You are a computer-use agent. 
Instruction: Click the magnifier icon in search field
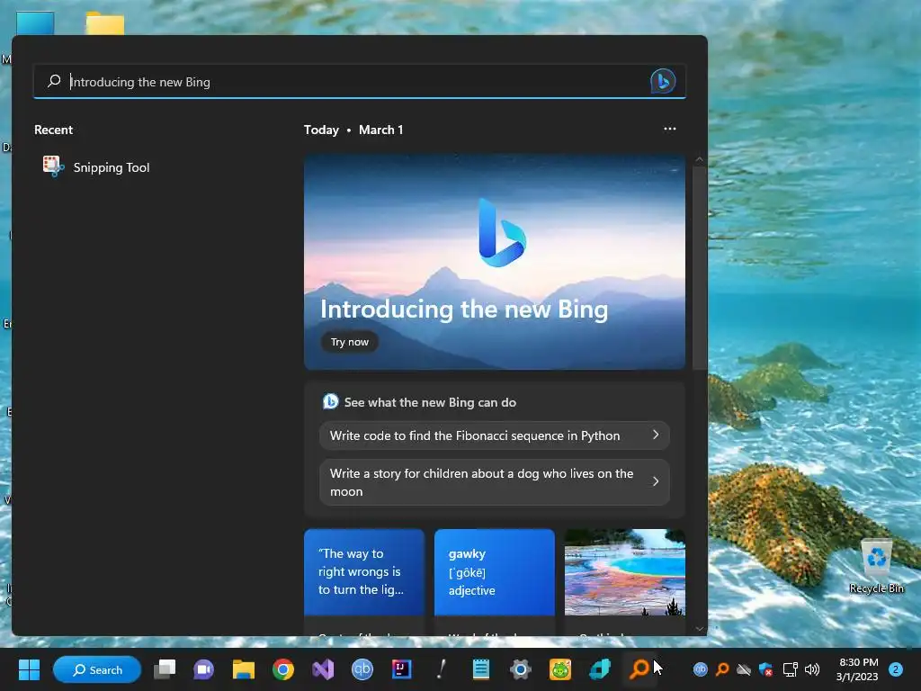click(x=54, y=81)
